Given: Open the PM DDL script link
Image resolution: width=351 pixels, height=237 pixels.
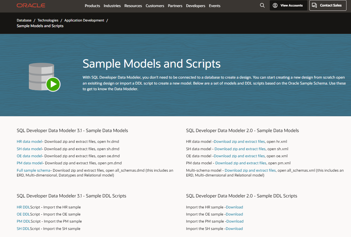Looking at the screenshot, I should (23, 221).
